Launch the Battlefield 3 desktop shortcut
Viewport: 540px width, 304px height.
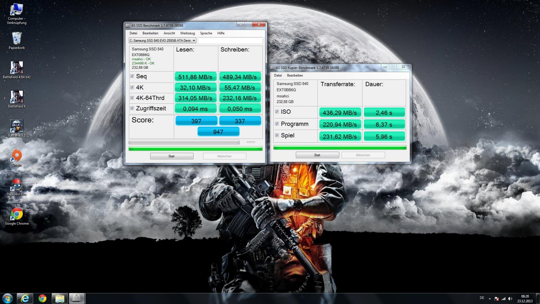[x=17, y=128]
